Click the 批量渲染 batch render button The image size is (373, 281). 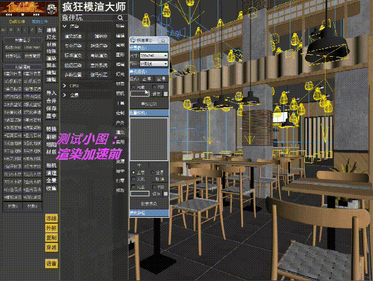pos(149,204)
